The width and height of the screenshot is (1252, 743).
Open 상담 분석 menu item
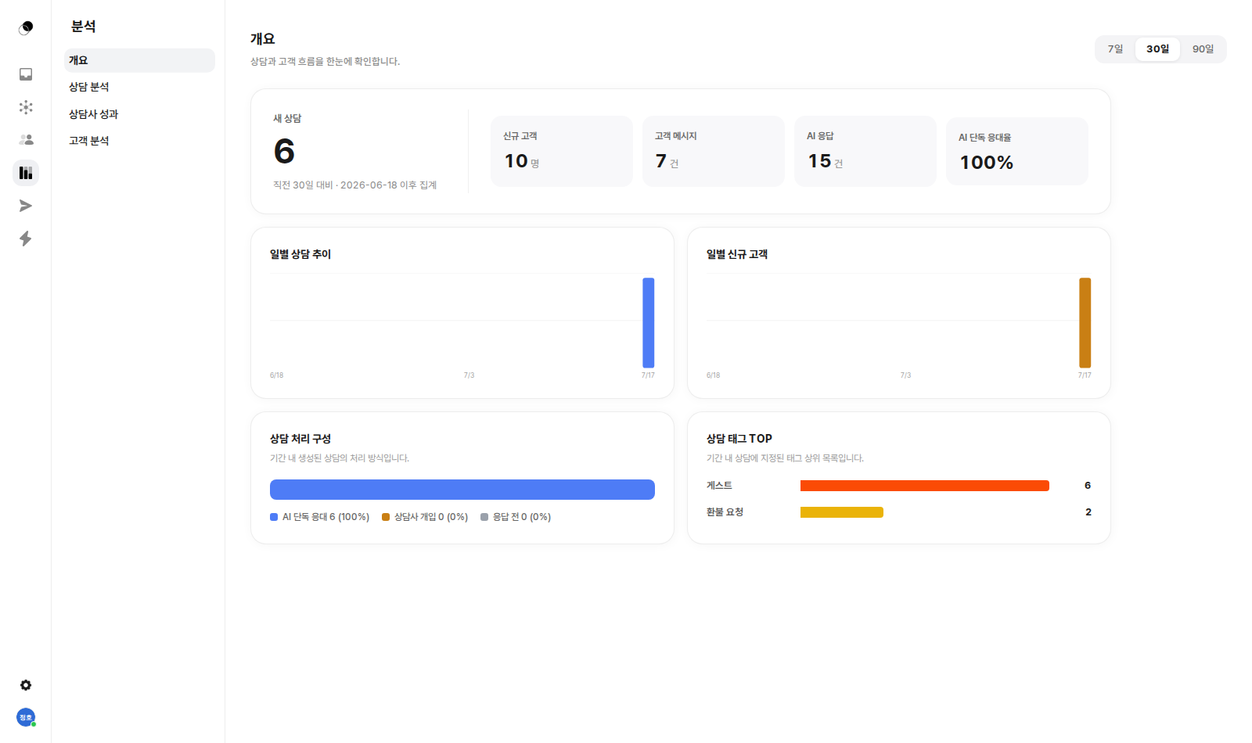pyautogui.click(x=139, y=87)
